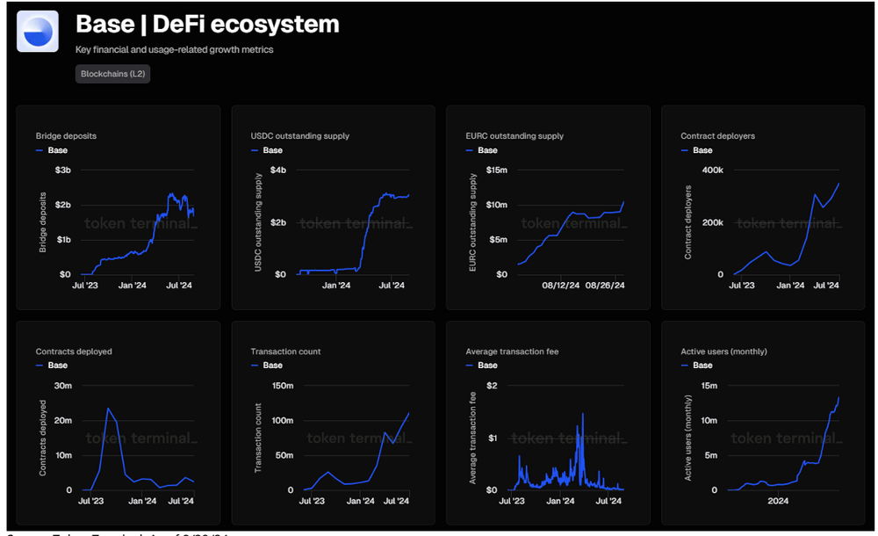The width and height of the screenshot is (878, 536).
Task: Open the Contracts deployed chart
Action: (x=119, y=423)
